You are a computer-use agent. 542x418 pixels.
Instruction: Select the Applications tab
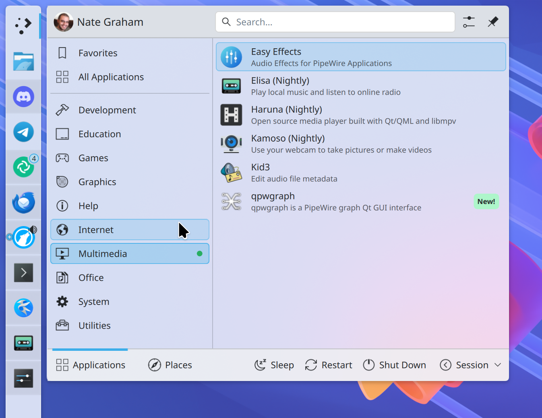(91, 365)
